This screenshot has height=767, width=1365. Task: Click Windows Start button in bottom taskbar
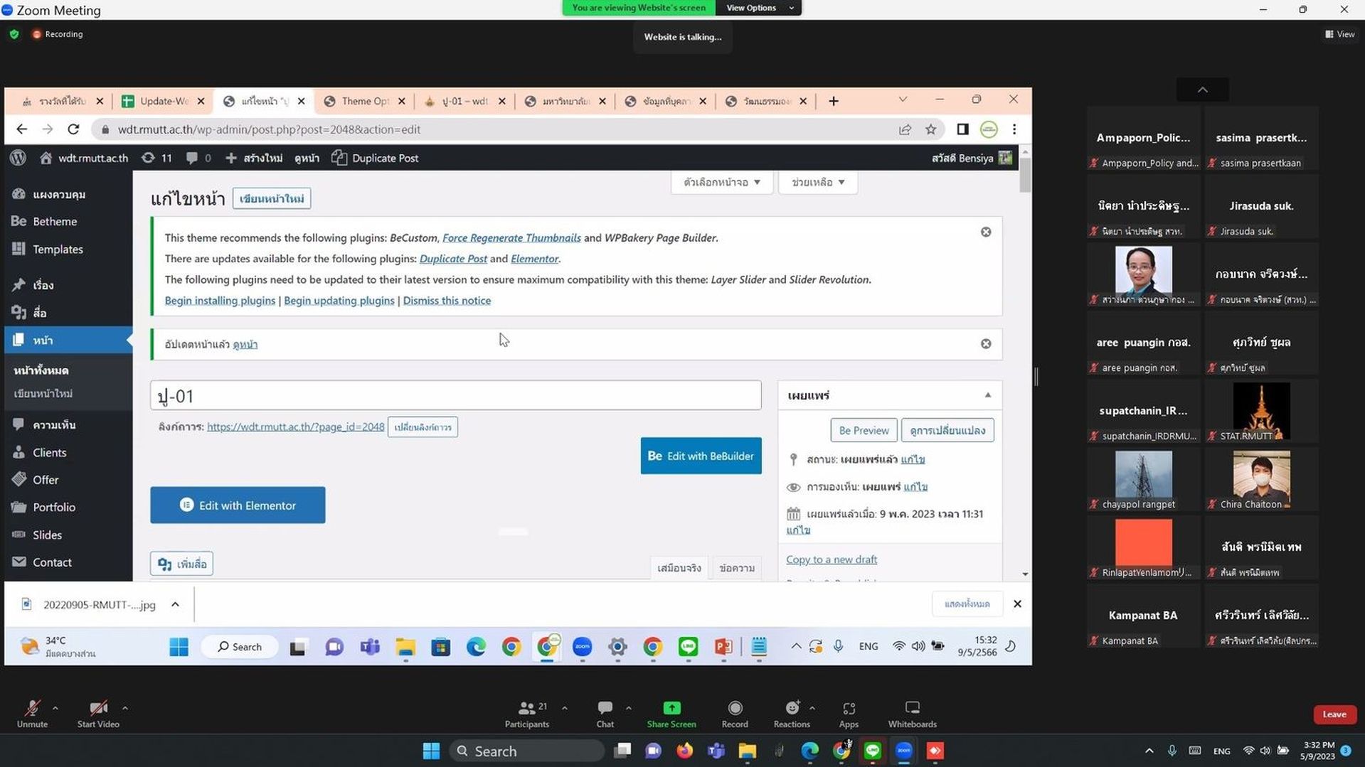(x=431, y=751)
